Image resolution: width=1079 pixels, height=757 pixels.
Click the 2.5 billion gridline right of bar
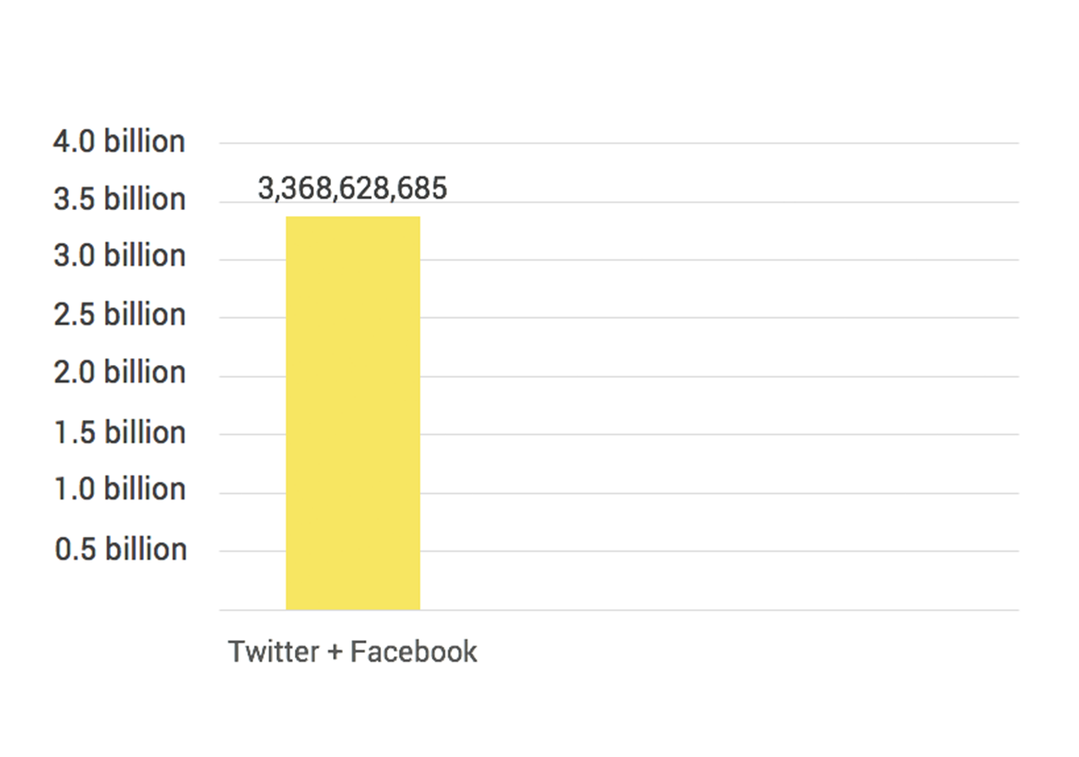[719, 318]
